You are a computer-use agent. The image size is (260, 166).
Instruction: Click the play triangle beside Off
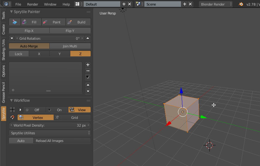pyautogui.click(x=20, y=110)
